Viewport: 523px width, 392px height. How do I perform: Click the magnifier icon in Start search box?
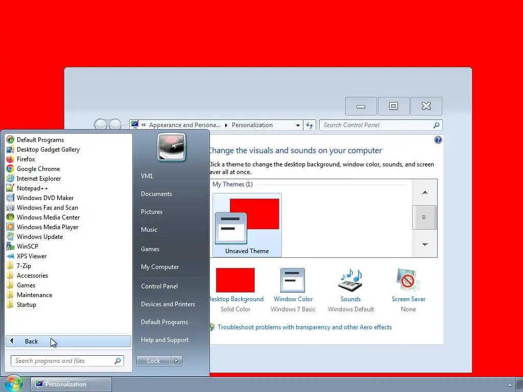117,361
